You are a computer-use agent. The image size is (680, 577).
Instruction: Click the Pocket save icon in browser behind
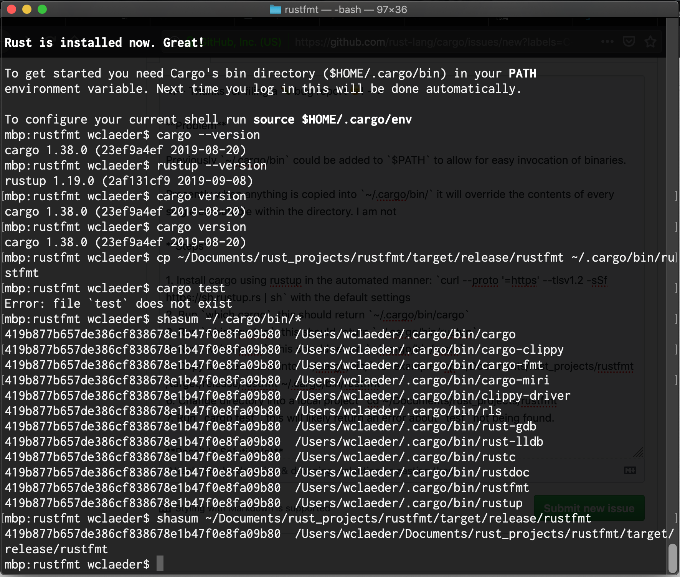click(x=629, y=41)
